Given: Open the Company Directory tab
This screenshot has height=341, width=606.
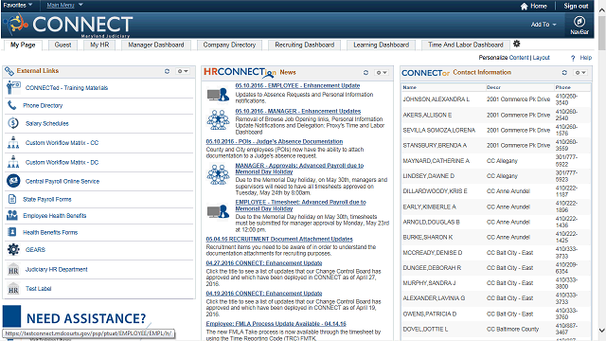Looking at the screenshot, I should click(x=229, y=45).
